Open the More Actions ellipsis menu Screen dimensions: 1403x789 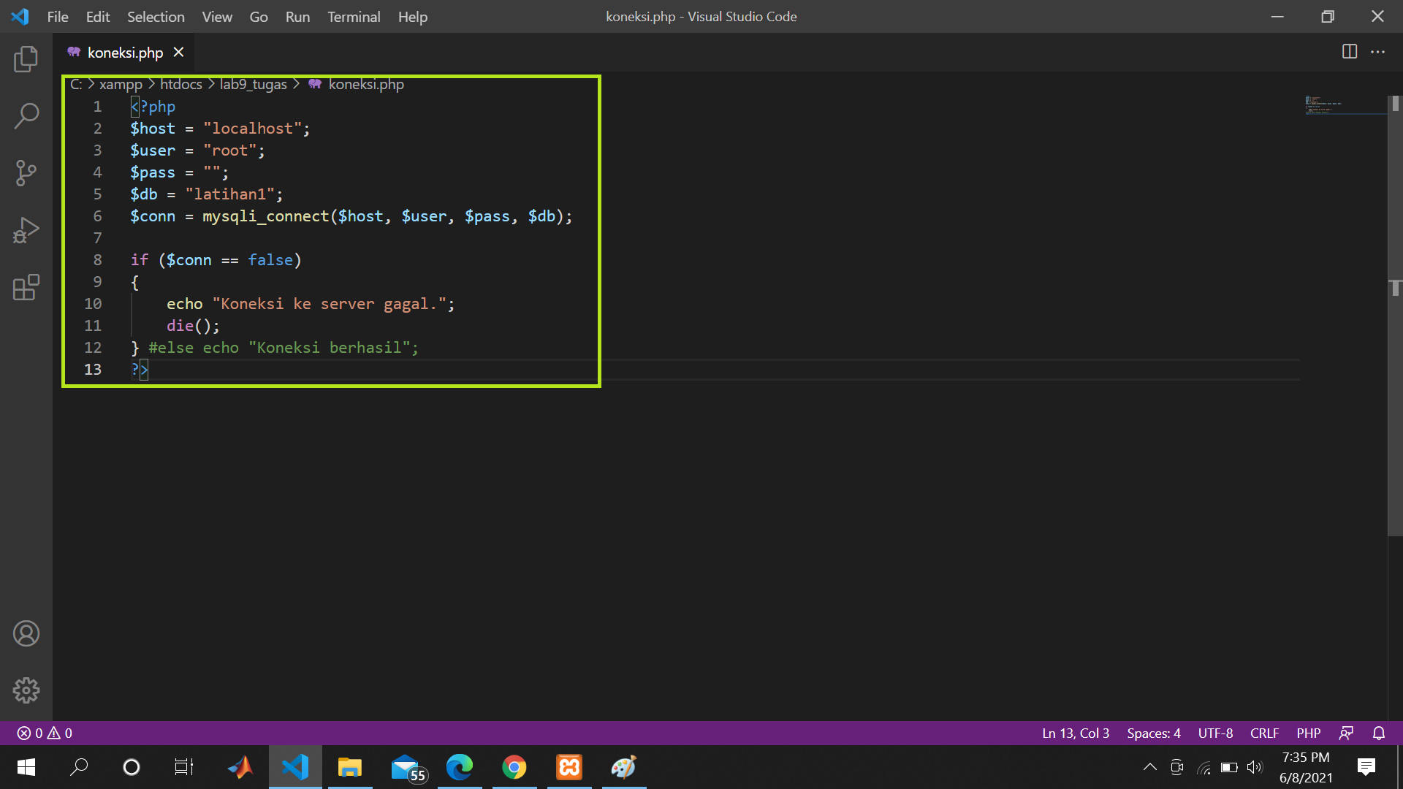[x=1377, y=52]
